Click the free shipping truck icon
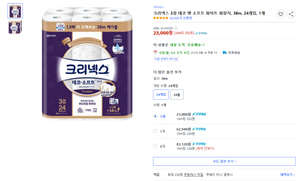This screenshot has width=299, height=181. coord(225,52)
